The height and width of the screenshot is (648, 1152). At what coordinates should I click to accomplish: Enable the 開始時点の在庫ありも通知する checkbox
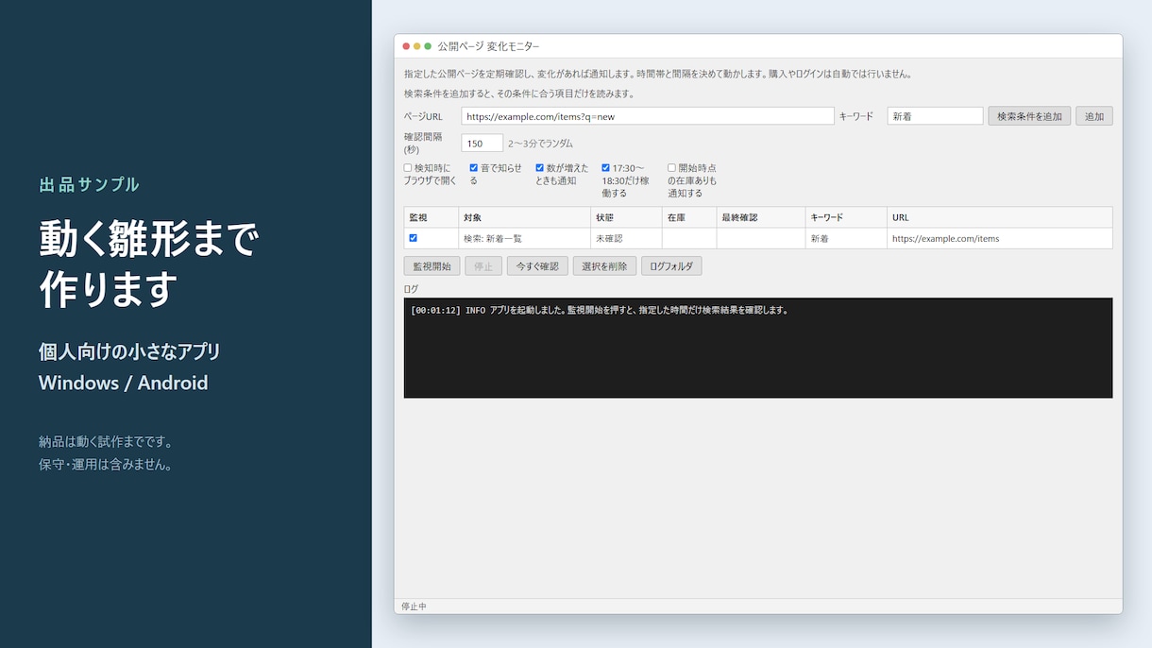click(x=672, y=168)
